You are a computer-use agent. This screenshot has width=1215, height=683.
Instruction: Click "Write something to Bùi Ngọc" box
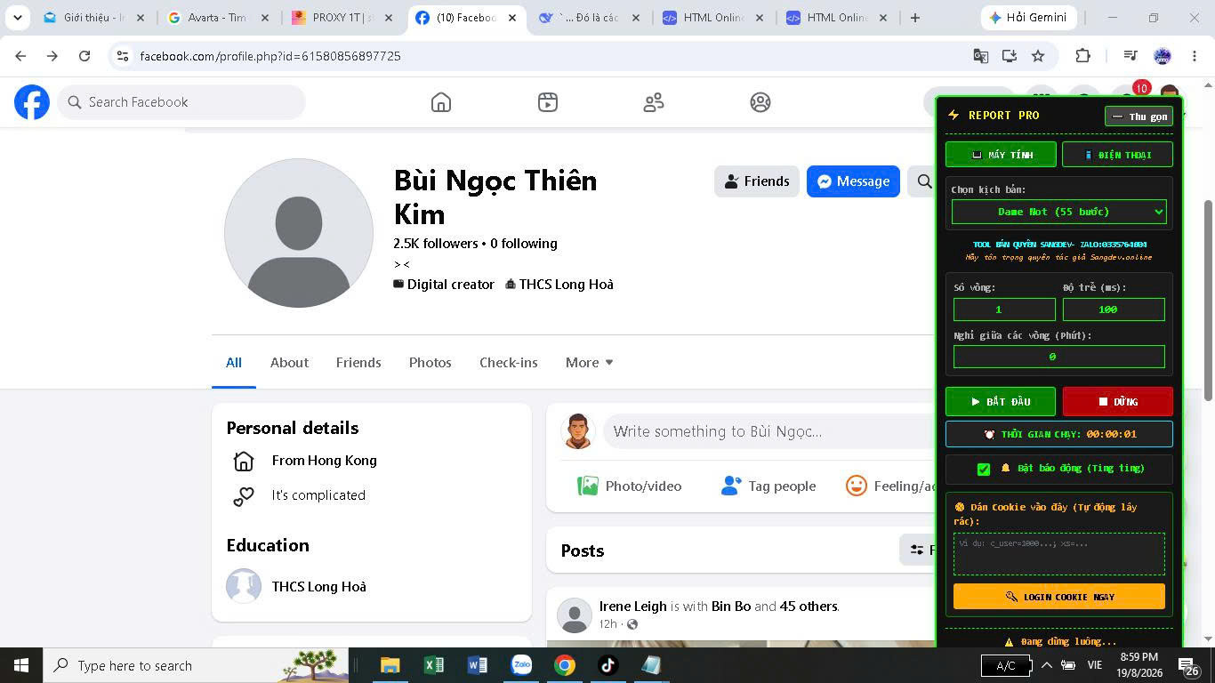(769, 431)
